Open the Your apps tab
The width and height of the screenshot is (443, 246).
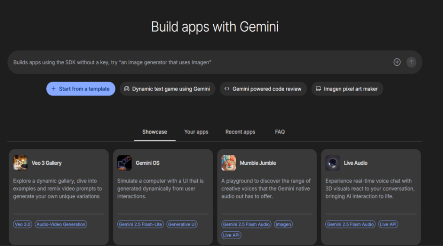[x=196, y=132]
